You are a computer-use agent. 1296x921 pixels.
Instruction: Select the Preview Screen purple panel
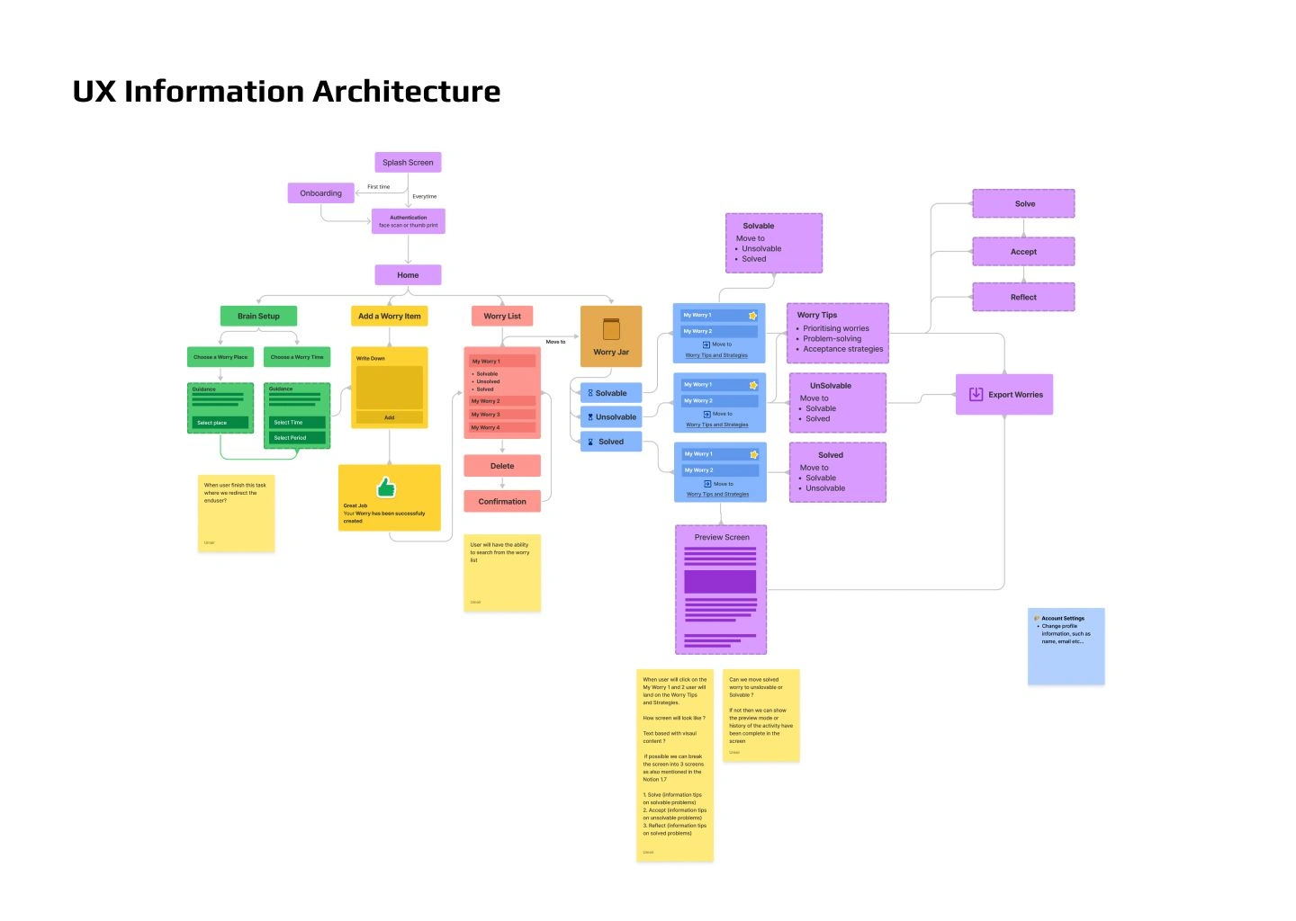pyautogui.click(x=721, y=590)
